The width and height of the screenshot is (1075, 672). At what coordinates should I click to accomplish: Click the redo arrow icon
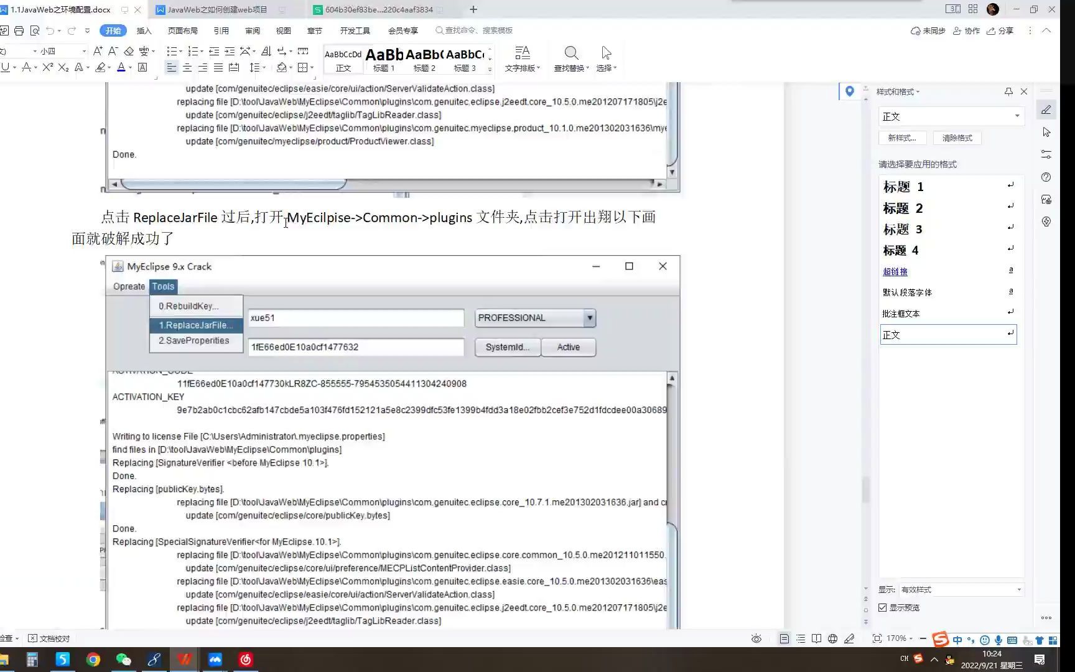coord(72,30)
